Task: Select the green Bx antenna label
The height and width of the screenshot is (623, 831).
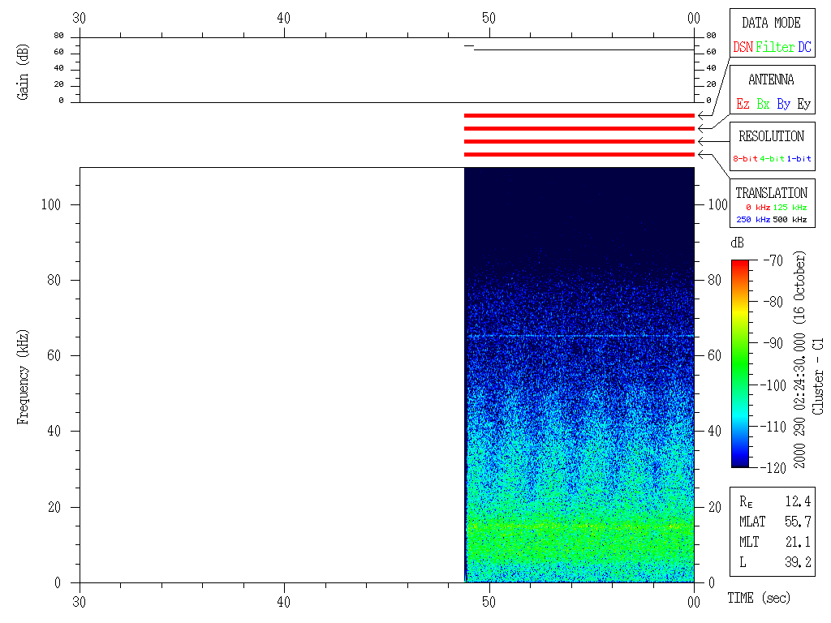Action: pos(763,105)
